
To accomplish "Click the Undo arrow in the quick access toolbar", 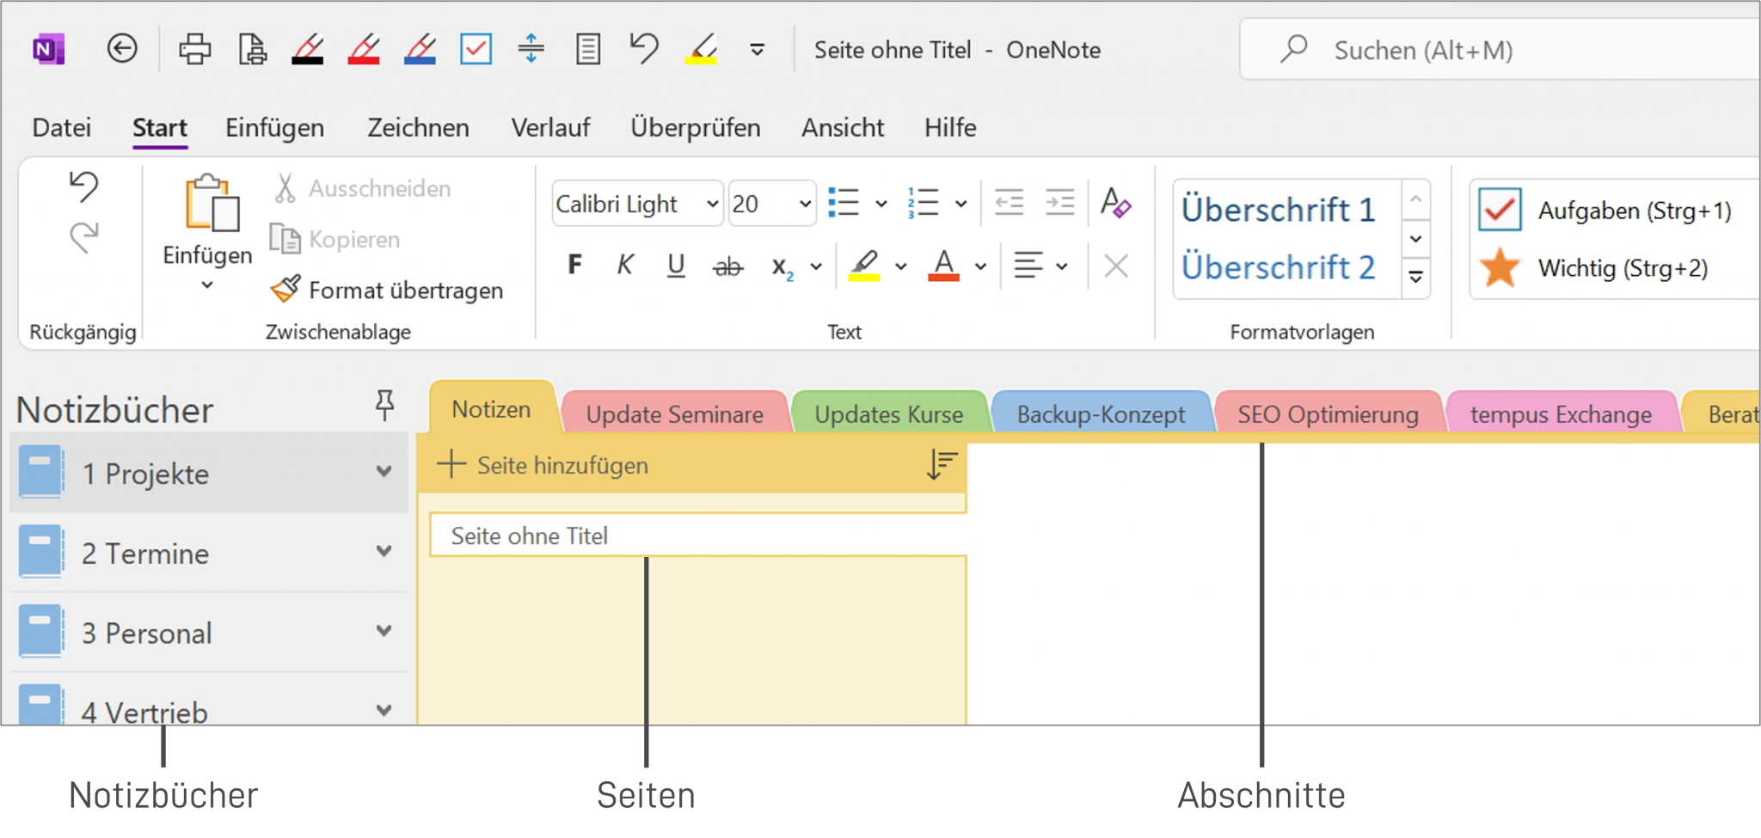I will (643, 49).
